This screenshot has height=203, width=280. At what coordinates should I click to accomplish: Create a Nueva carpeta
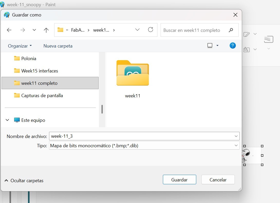click(x=58, y=46)
